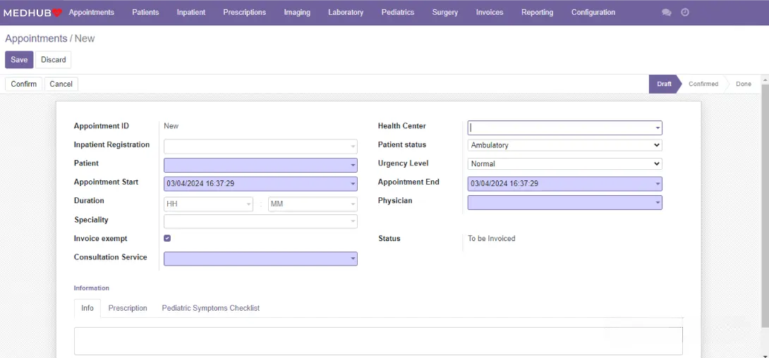Switch to the Info tab
Screen dimensions: 769x358
[x=87, y=308]
